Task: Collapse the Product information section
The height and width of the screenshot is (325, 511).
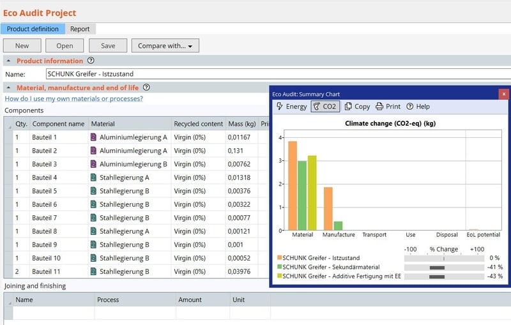Action: [x=8, y=61]
